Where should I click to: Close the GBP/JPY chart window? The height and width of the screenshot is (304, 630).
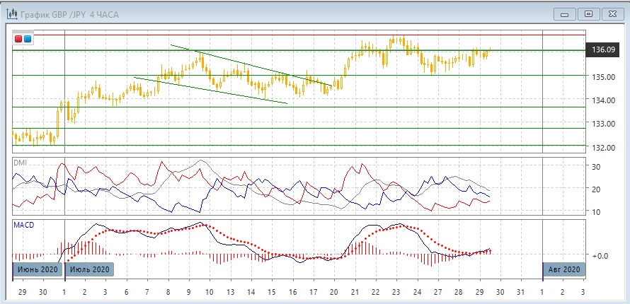[611, 13]
